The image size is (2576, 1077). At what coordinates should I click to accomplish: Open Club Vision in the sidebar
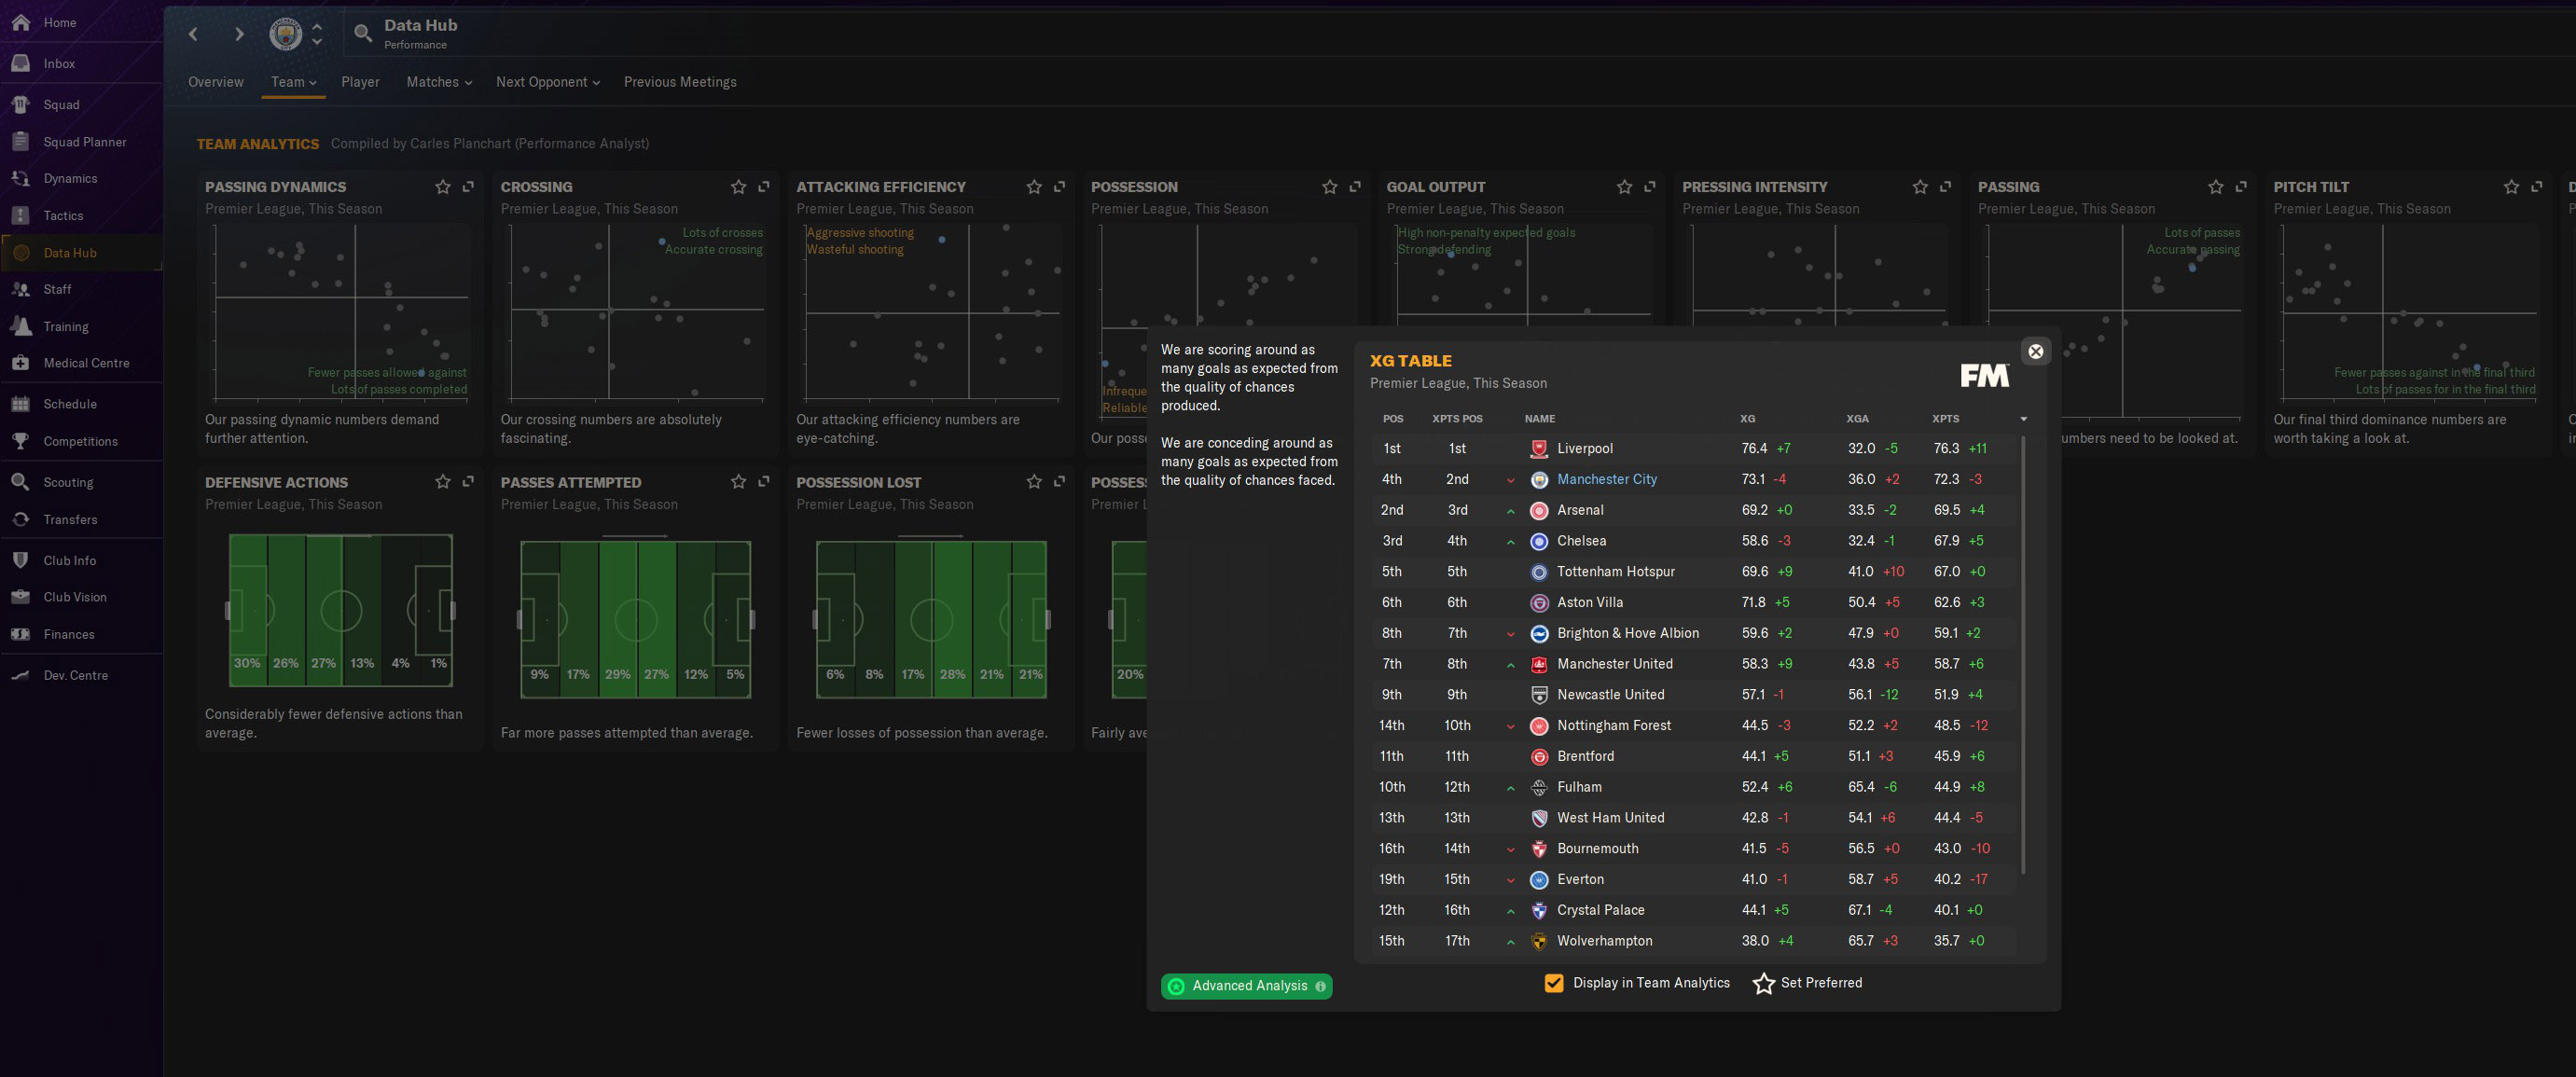click(x=81, y=597)
